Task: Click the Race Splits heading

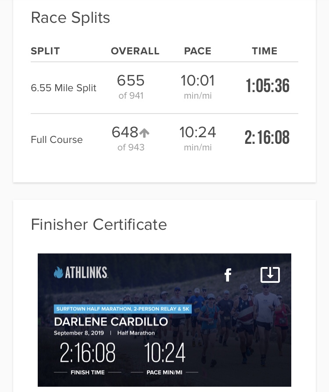Action: pyautogui.click(x=70, y=18)
